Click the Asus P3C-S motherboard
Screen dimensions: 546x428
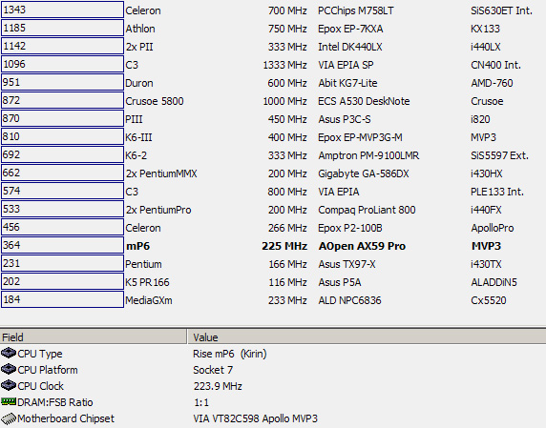[x=345, y=119]
